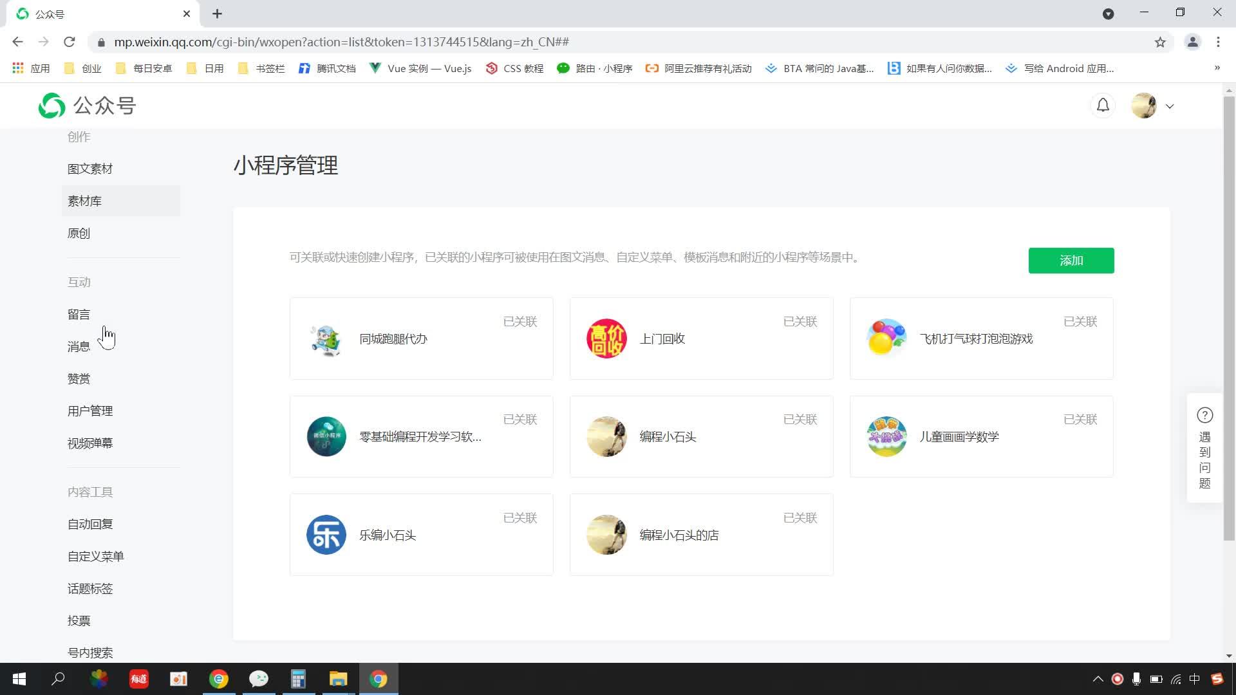Click 已关联 status on 儿童画画学数学 card
This screenshot has height=695, width=1236.
pos(1080,419)
